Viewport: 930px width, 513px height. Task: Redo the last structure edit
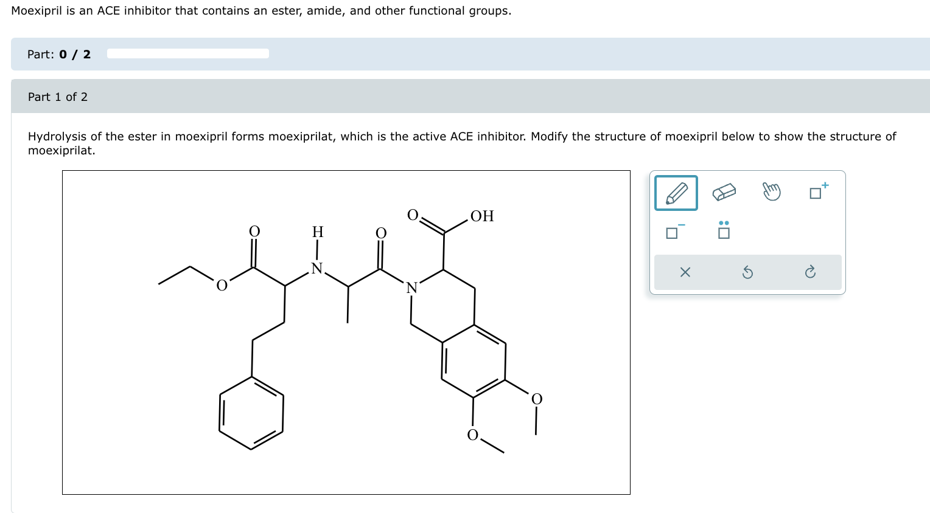[x=809, y=272]
